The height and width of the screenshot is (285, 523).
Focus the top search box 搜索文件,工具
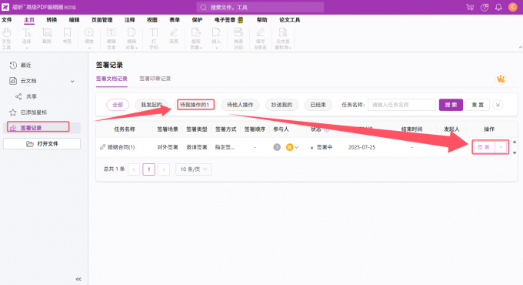pyautogui.click(x=260, y=7)
